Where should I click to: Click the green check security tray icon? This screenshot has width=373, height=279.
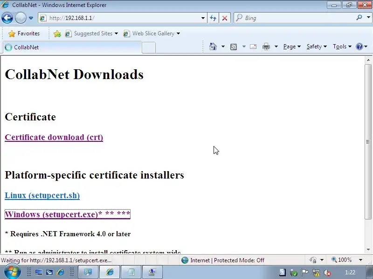pyautogui.click(x=294, y=272)
